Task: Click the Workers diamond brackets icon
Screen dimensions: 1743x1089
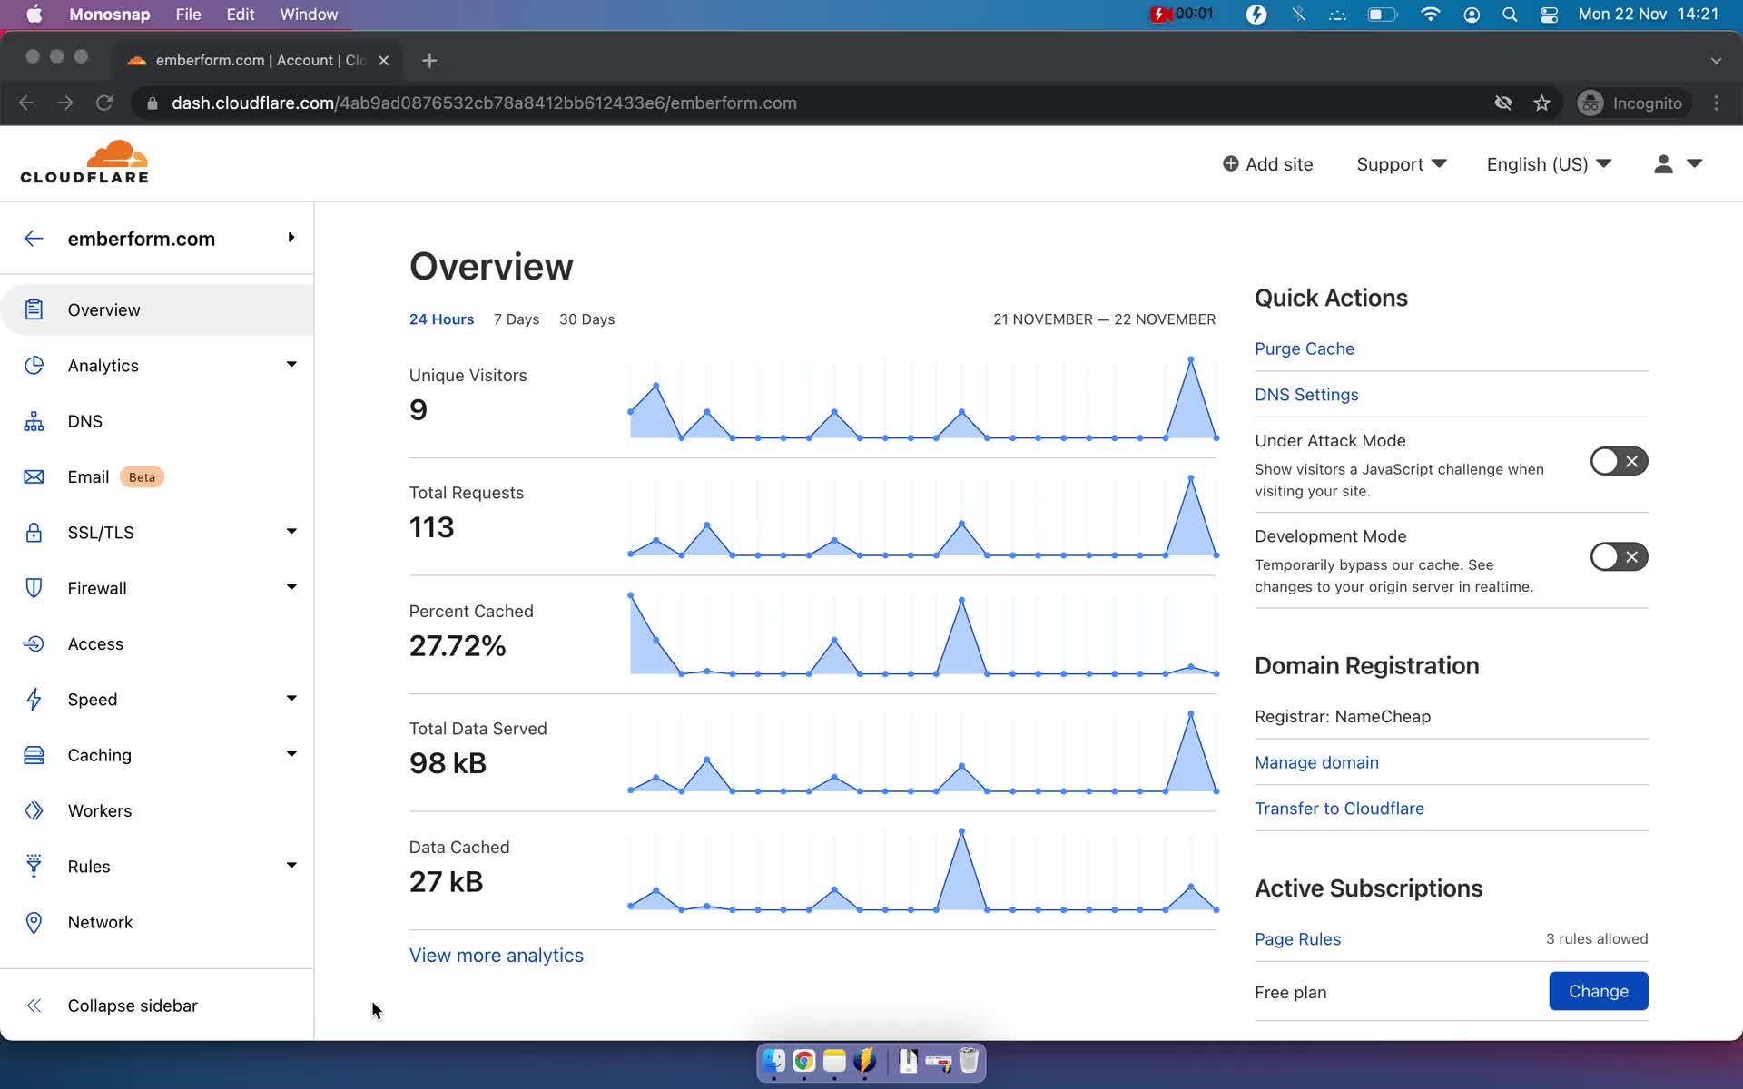Action: tap(34, 810)
